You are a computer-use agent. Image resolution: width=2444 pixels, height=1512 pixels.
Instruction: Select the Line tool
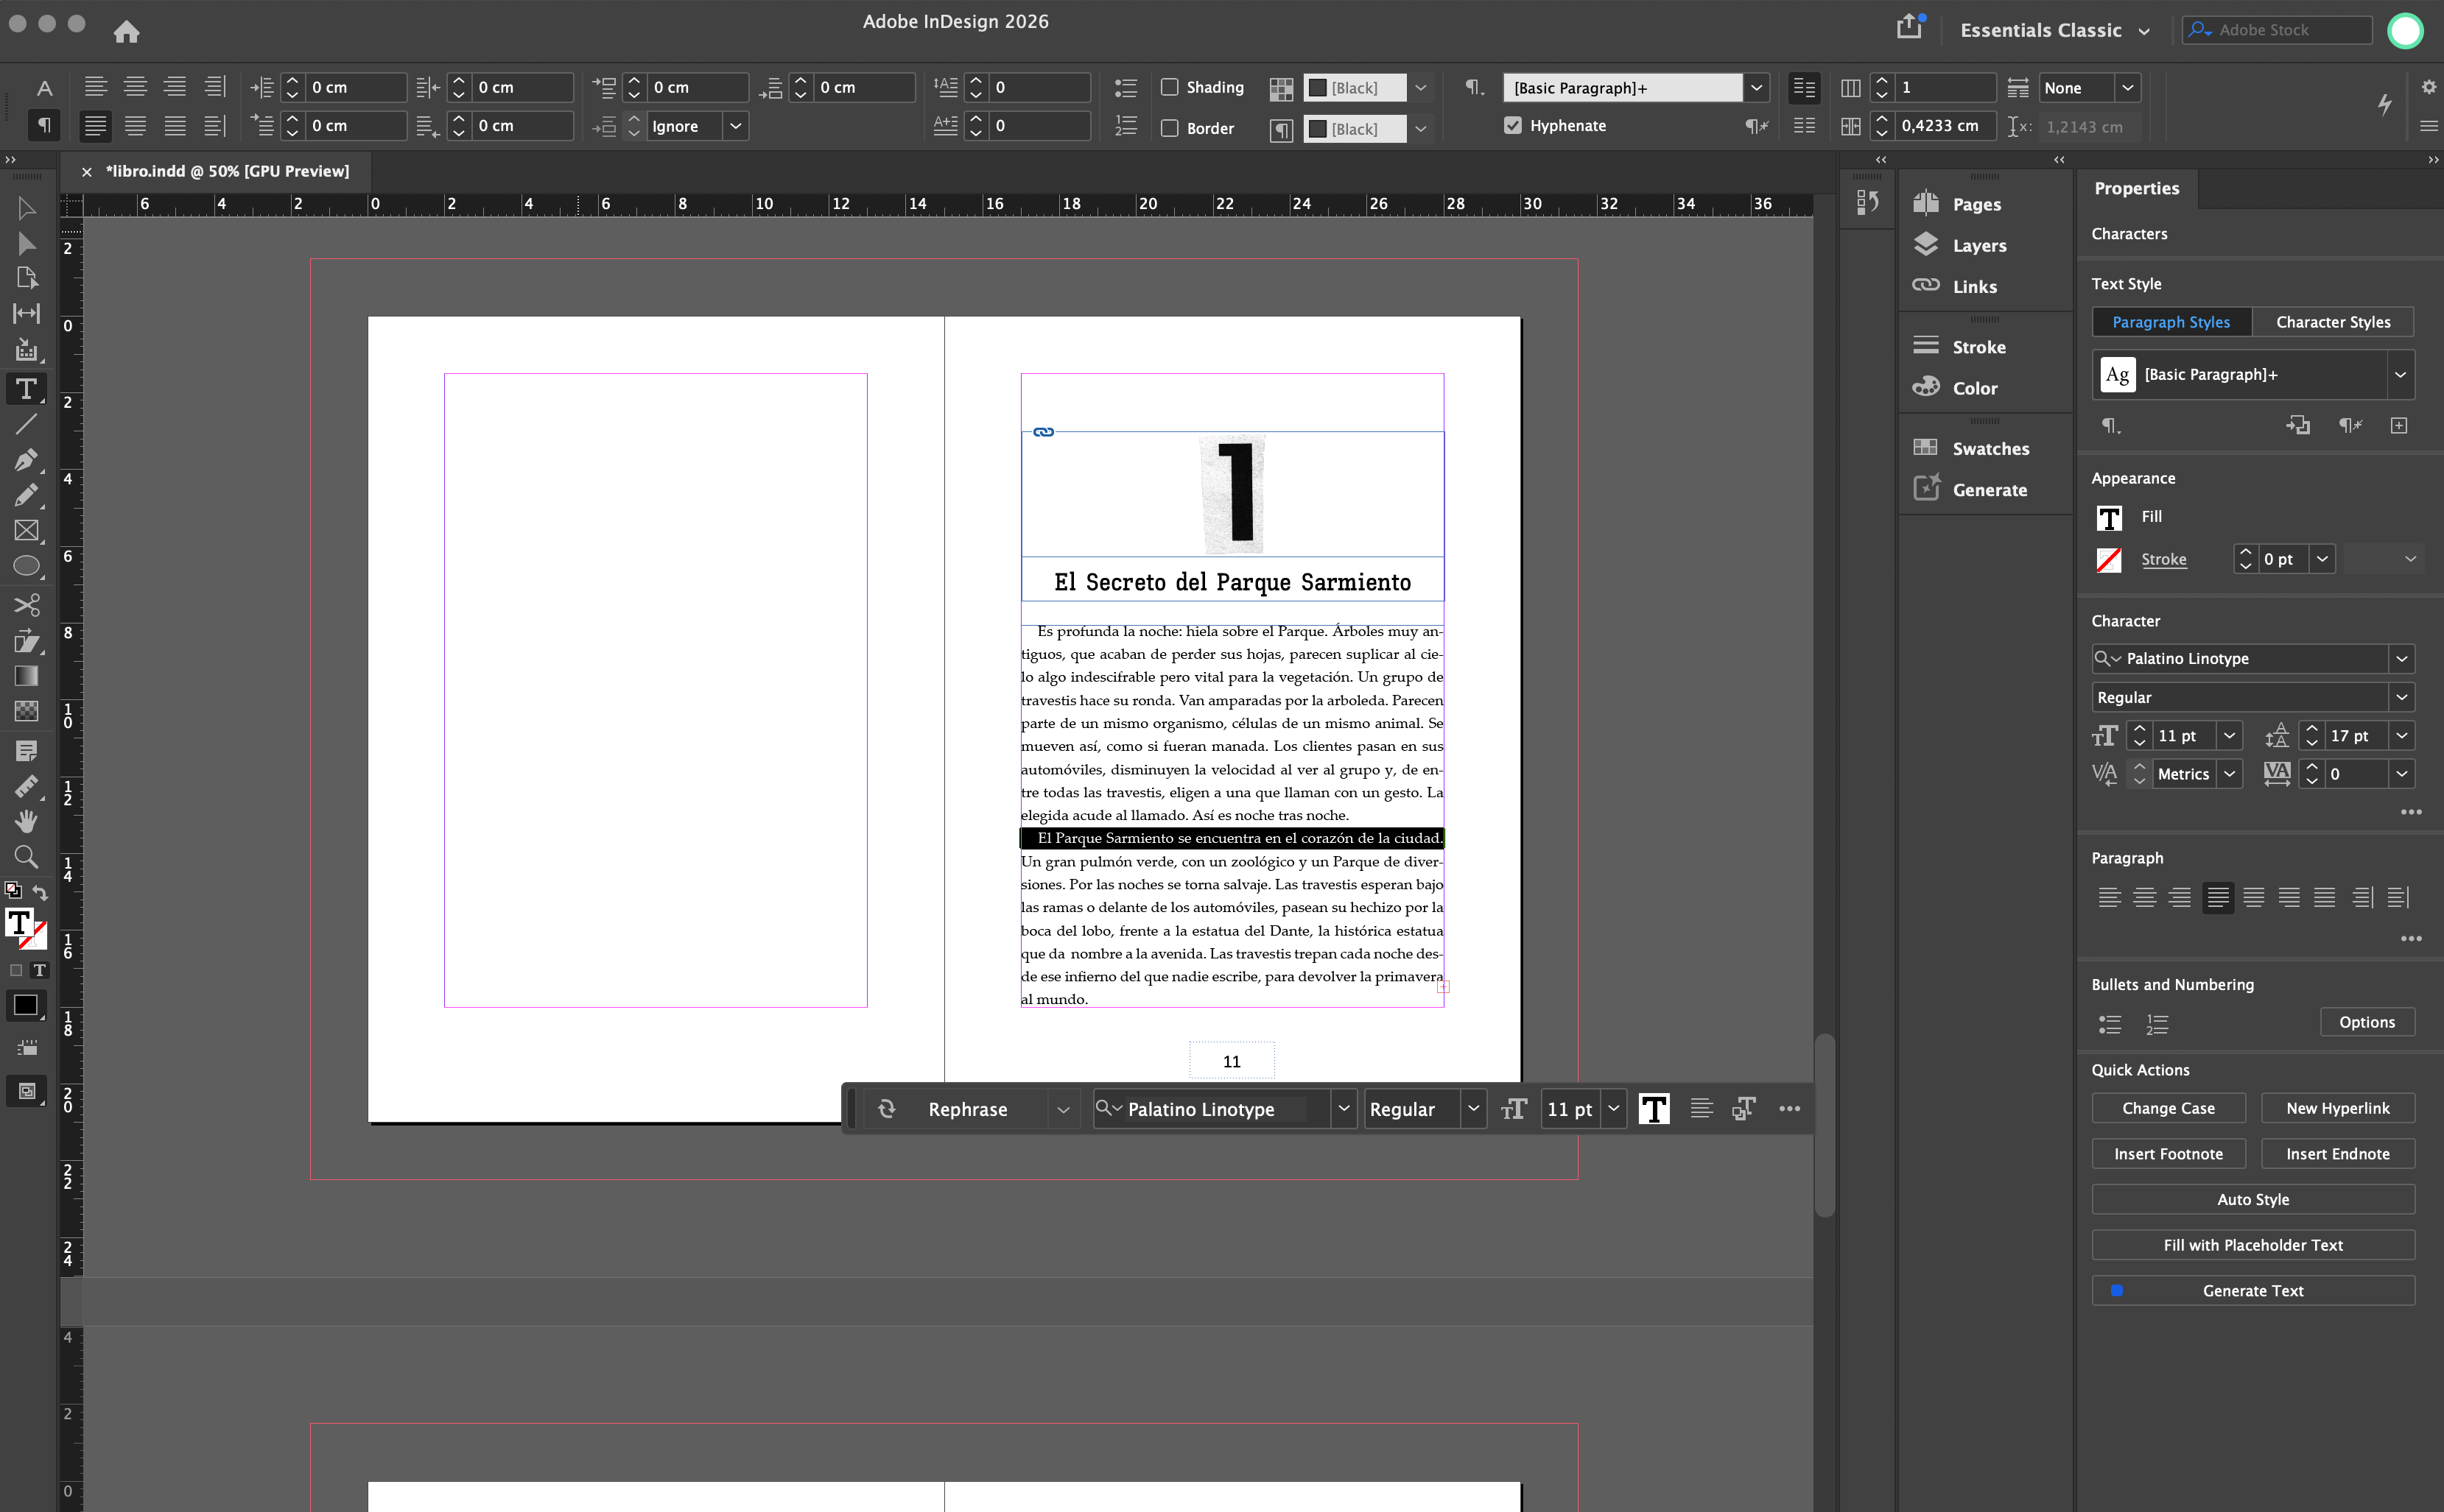coord(27,424)
